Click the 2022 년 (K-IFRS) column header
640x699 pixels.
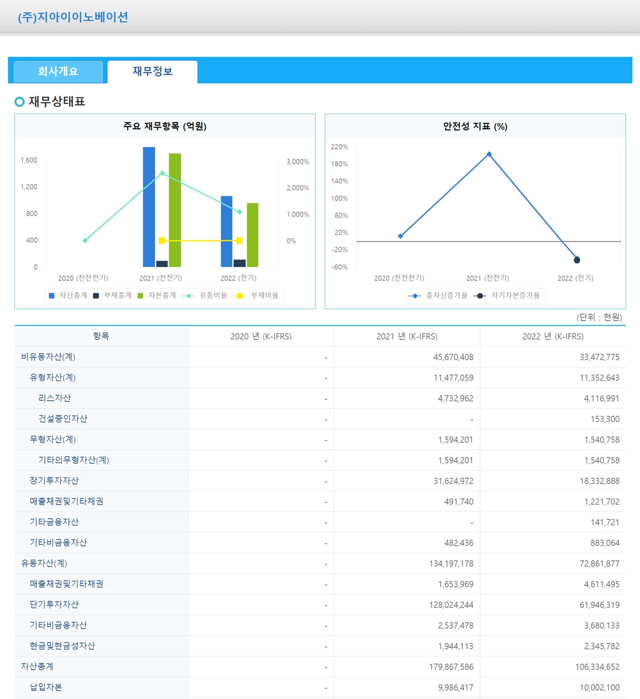[x=553, y=336]
